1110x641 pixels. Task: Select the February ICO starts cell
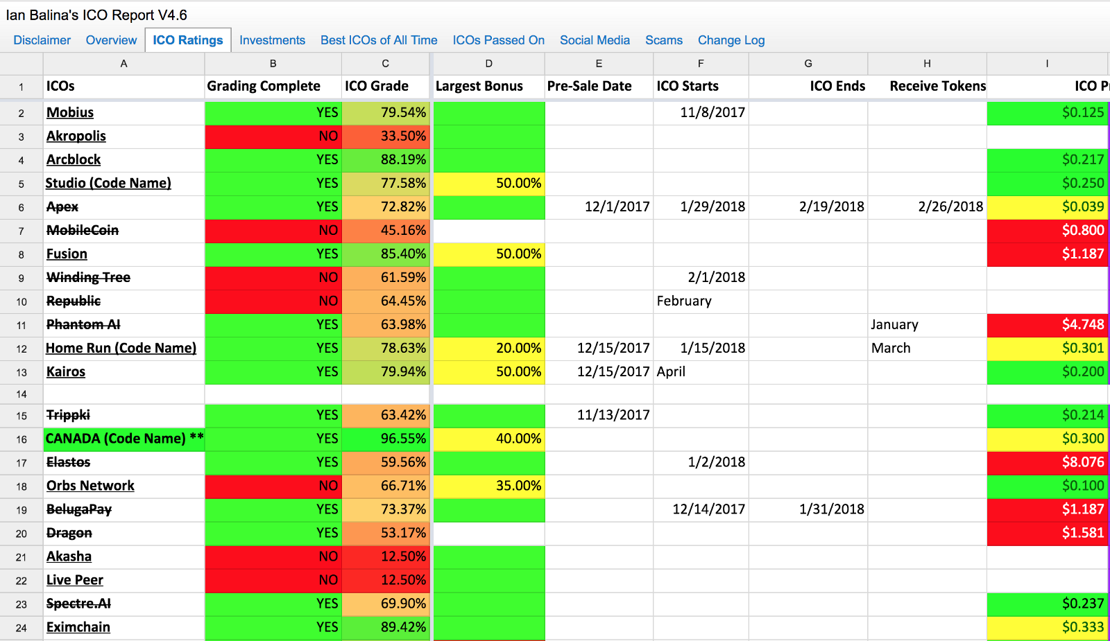(x=701, y=301)
